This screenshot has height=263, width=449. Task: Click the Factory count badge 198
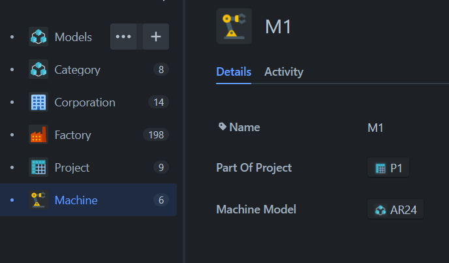pos(156,134)
